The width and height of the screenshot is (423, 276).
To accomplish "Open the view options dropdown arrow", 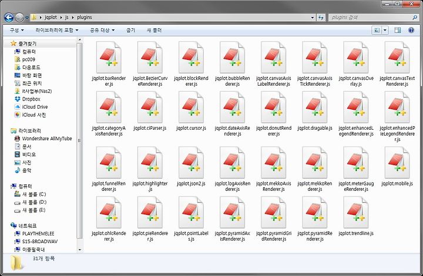I will tap(385, 30).
